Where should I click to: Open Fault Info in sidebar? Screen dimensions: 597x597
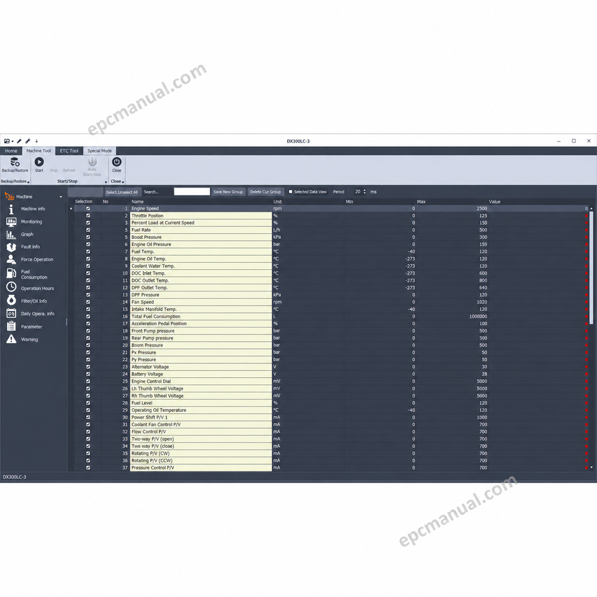point(30,247)
